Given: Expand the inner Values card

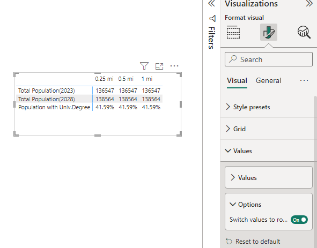Looking at the screenshot, I should click(x=269, y=177).
